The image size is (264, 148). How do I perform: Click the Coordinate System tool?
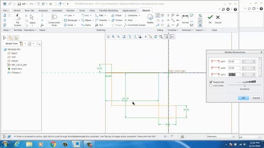coord(135,25)
